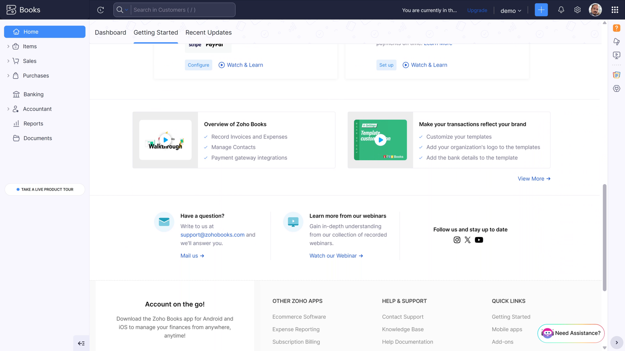Open settings gear icon
Image resolution: width=625 pixels, height=351 pixels.
pyautogui.click(x=577, y=10)
